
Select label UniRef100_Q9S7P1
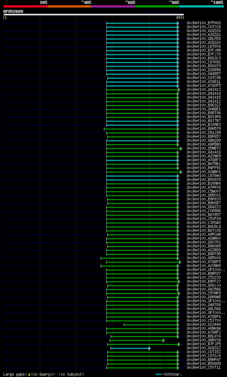204,242
